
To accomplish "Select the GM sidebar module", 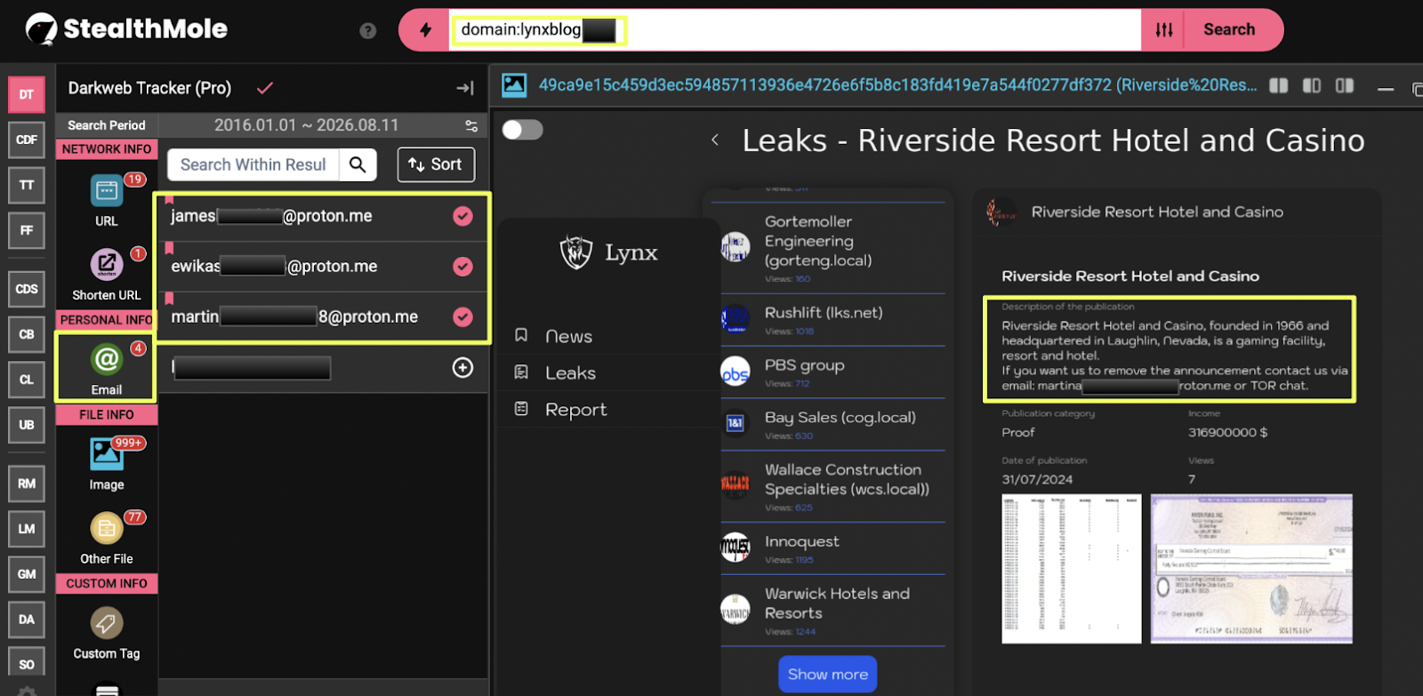I will (27, 574).
